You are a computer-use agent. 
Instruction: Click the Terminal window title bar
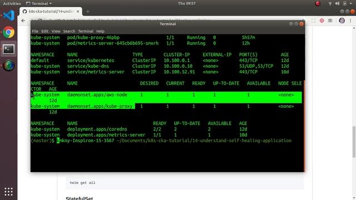coord(168,24)
